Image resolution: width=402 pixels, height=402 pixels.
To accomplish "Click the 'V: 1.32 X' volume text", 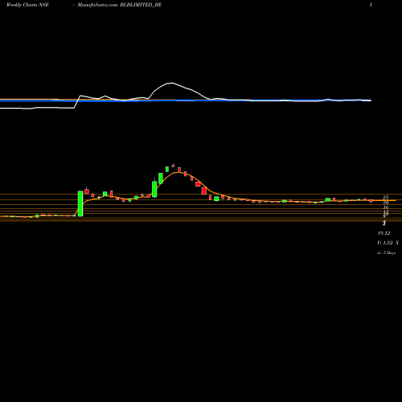I will 388,243.
